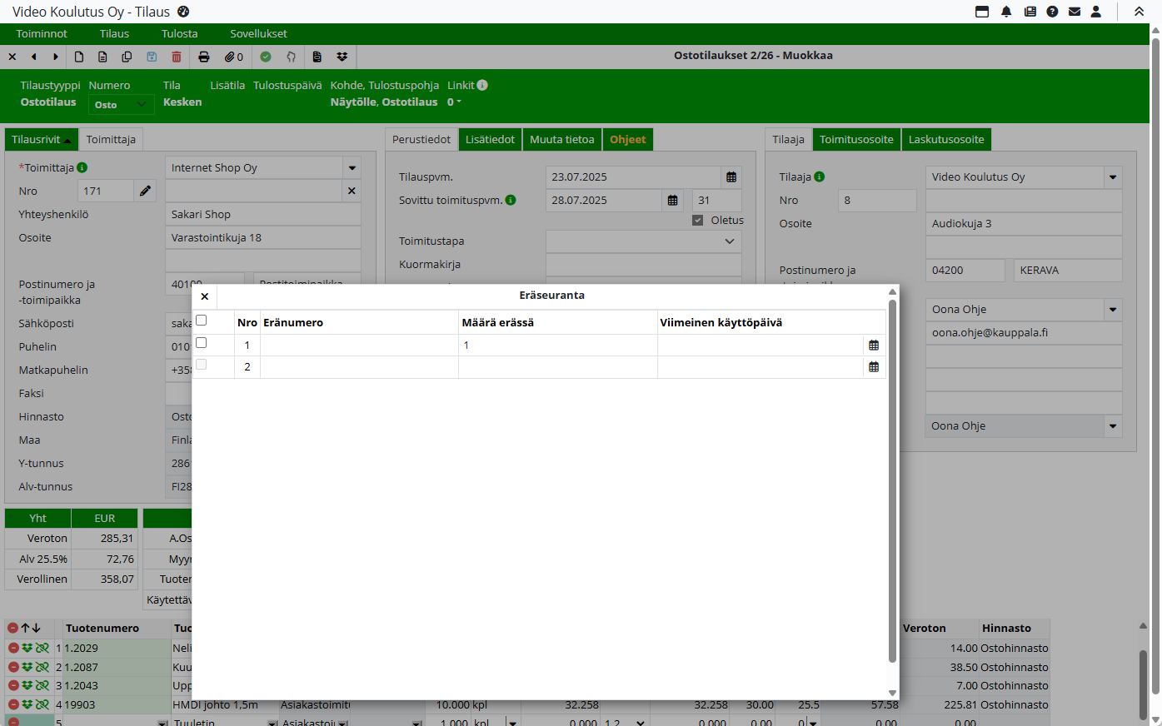Image resolution: width=1162 pixels, height=726 pixels.
Task: Click the Eränumero field in row 1
Action: 359,346
